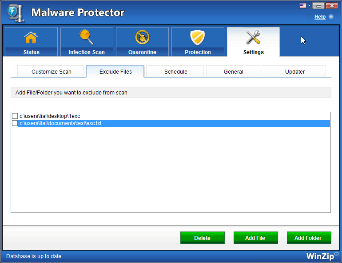Screen dimensions: 342x263
Task: Click the Settings wrench and screwdriver icon
Action: point(253,38)
